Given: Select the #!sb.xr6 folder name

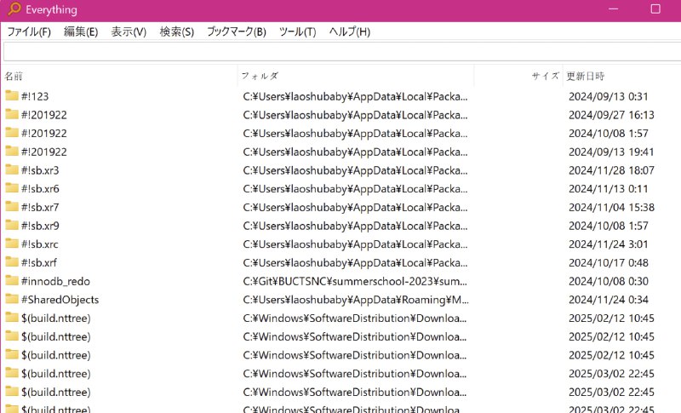Looking at the screenshot, I should point(40,189).
